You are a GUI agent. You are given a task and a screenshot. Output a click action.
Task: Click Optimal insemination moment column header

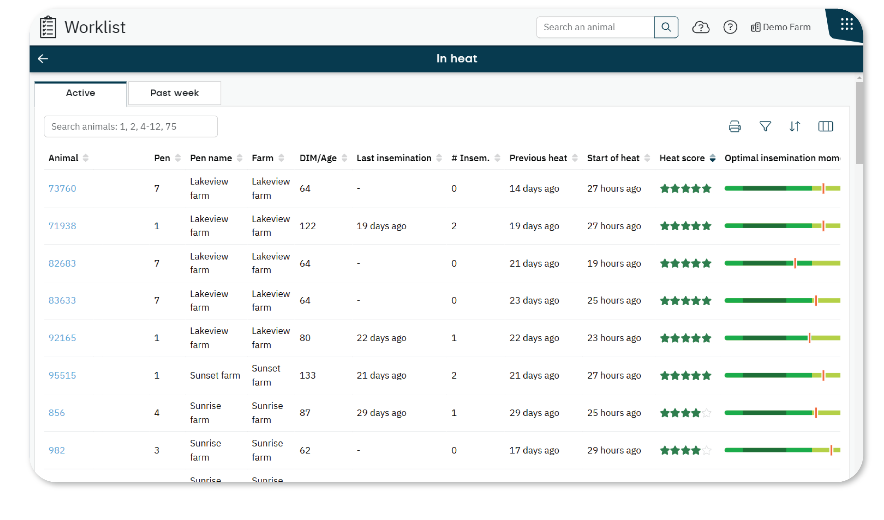782,158
